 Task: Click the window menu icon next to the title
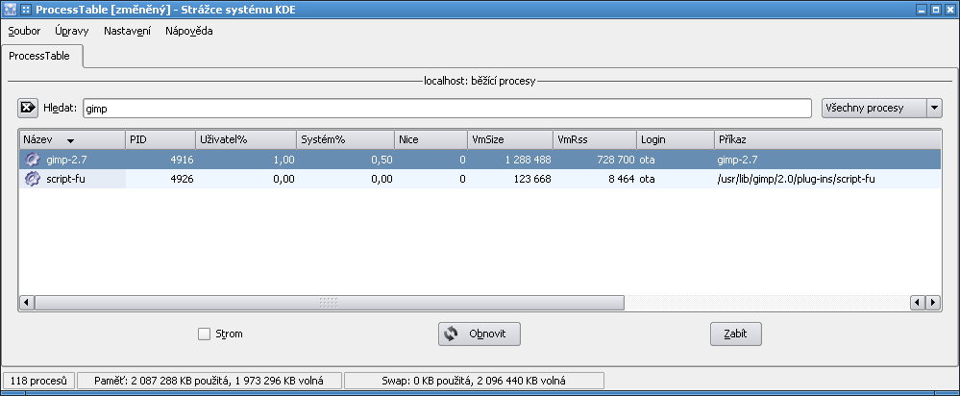(x=26, y=10)
